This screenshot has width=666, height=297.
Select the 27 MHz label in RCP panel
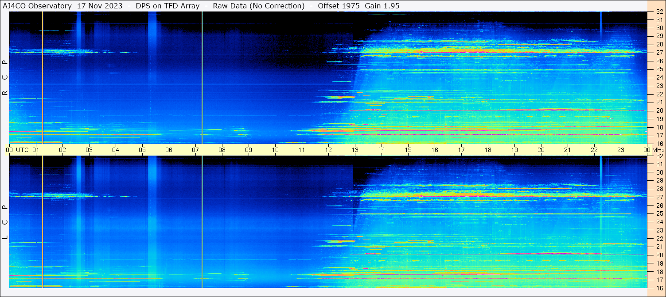click(x=659, y=52)
